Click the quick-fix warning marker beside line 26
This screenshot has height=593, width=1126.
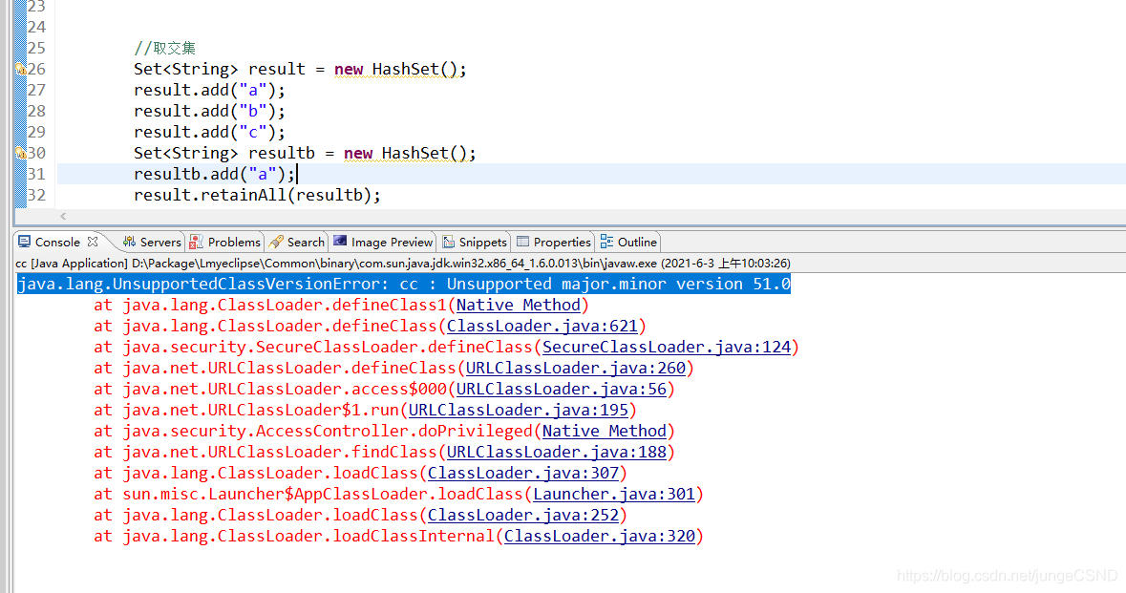click(19, 69)
